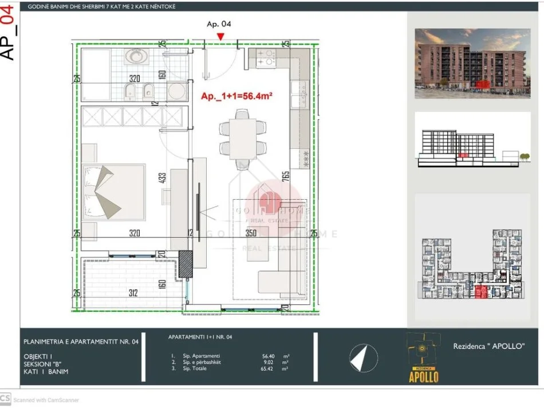Click the Rezidenca APOLLO label

[490, 346]
